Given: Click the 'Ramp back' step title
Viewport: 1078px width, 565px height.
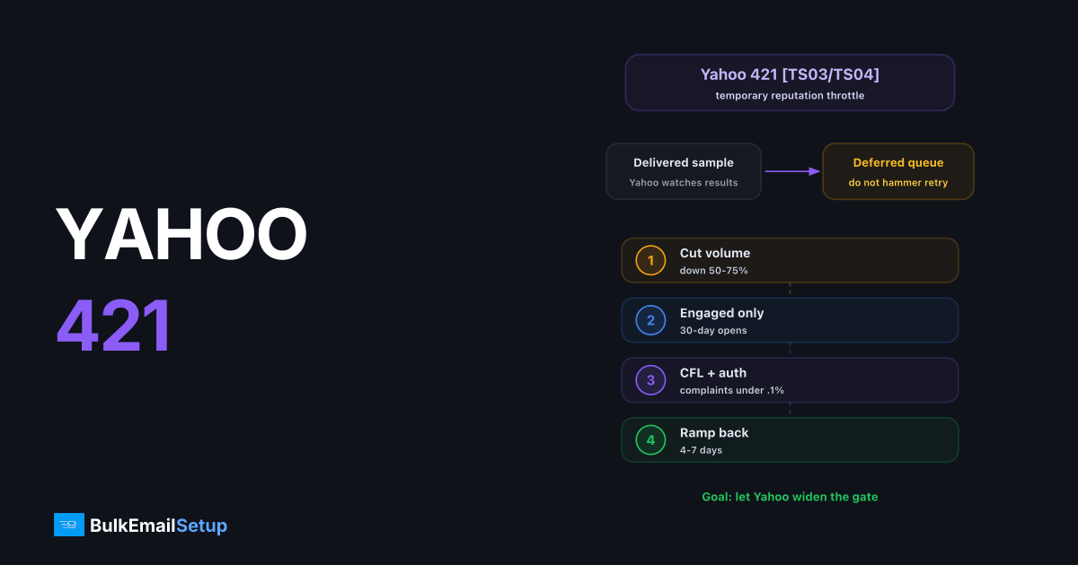Looking at the screenshot, I should [714, 433].
